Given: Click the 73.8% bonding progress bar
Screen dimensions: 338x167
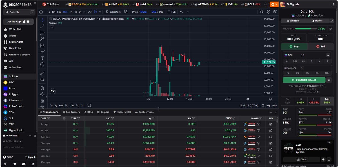Looking at the screenshot, I should point(306,28).
